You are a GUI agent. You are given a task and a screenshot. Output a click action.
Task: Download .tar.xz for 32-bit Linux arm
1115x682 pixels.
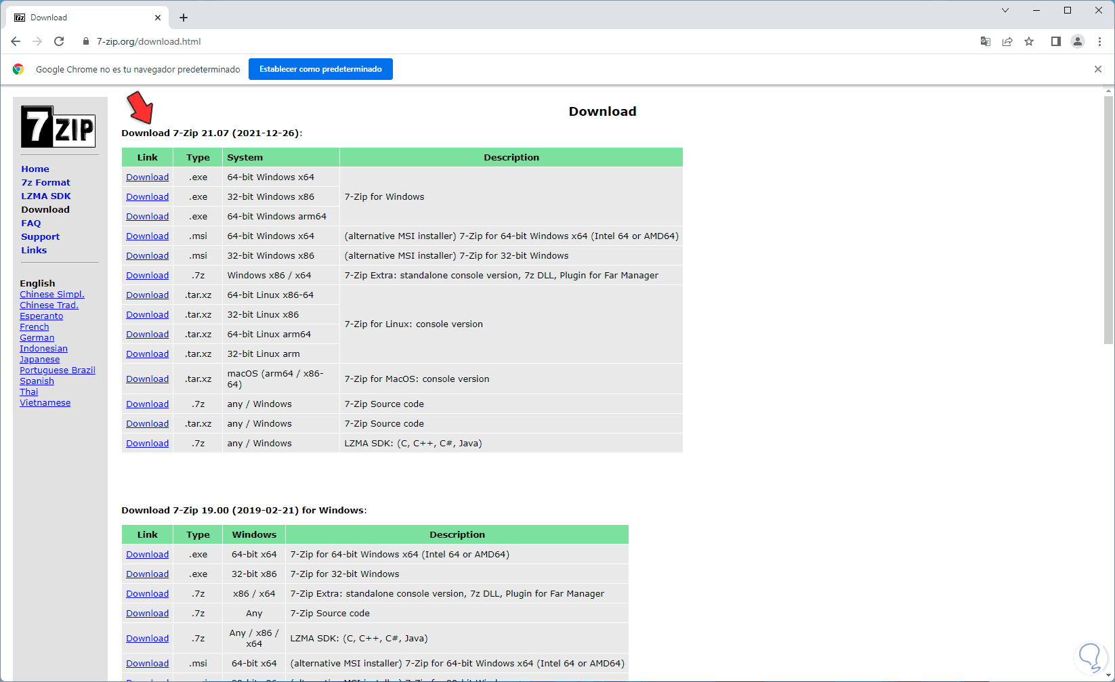147,354
